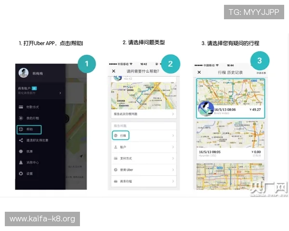Image resolution: width=289 pixels, height=231 pixels.
Task: Tap the gear settings icon
Action: pos(21,174)
